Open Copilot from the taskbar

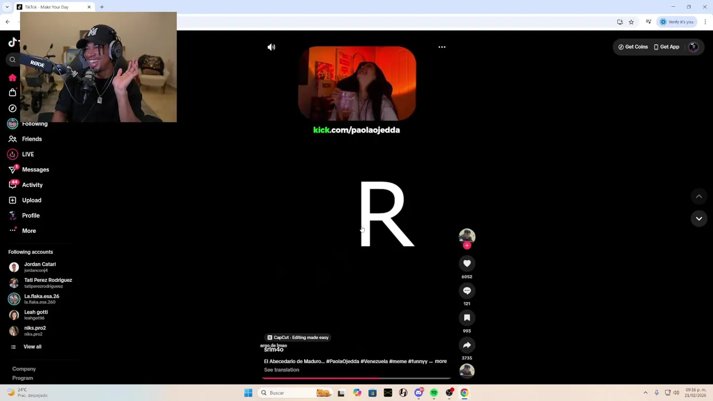pyautogui.click(x=357, y=393)
